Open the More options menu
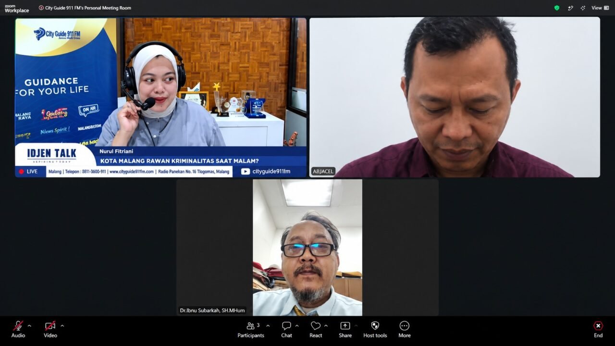This screenshot has height=346, width=615. 405,330
